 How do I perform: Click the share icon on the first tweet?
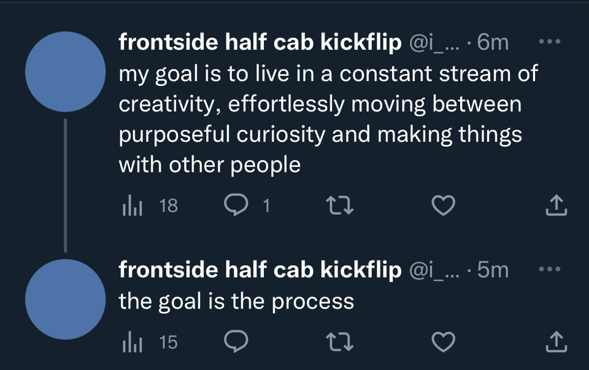(x=556, y=206)
